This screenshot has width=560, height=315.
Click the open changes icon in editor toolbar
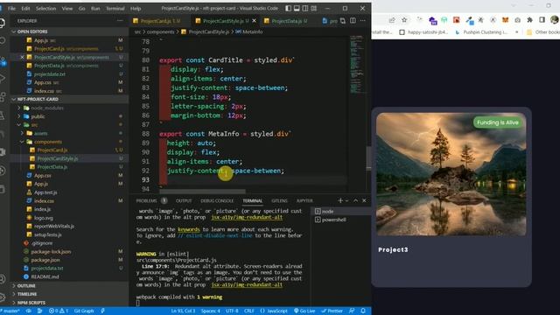point(343,21)
